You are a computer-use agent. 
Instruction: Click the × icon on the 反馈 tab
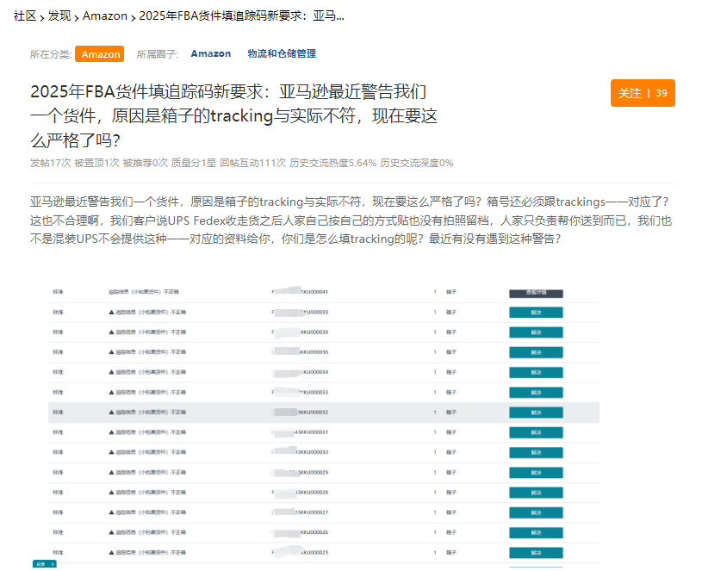click(x=53, y=564)
